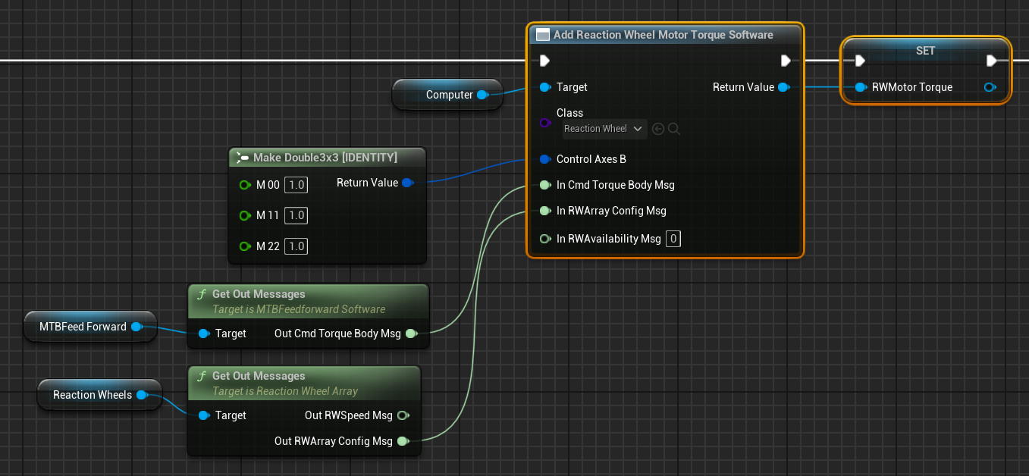Click the M 11 value field
The height and width of the screenshot is (476, 1029).
(296, 216)
